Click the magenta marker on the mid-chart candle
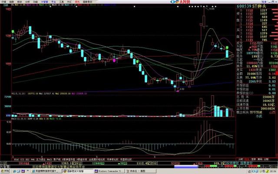Image resolution: width=278 pixels, height=174 pixels. pyautogui.click(x=114, y=60)
